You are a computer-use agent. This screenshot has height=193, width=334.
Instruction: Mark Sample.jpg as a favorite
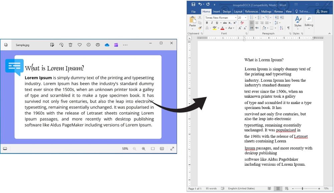(x=79, y=45)
